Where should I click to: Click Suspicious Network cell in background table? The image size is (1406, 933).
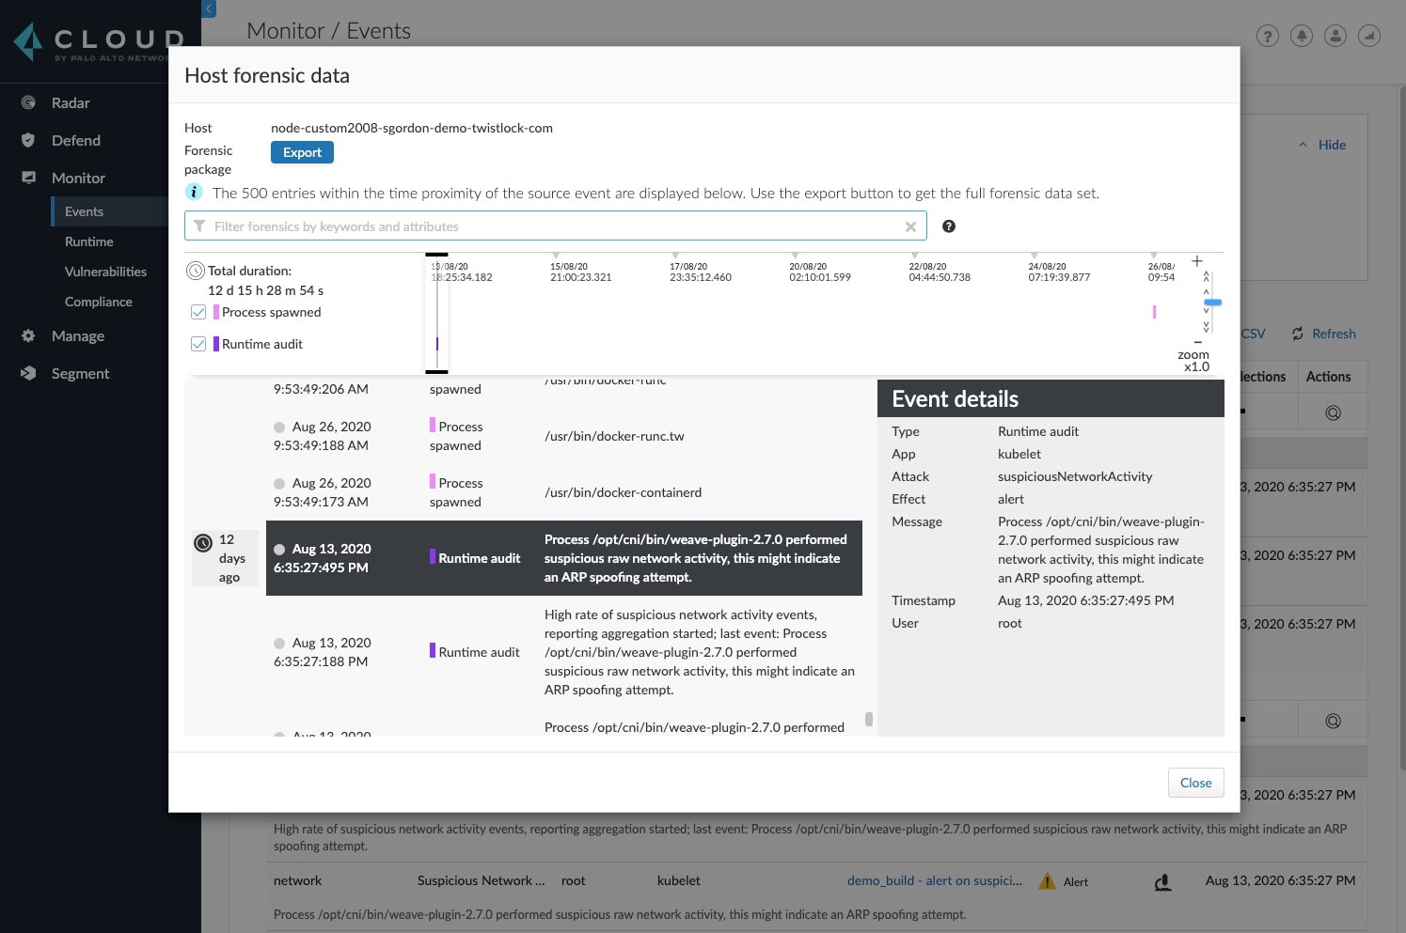481,880
